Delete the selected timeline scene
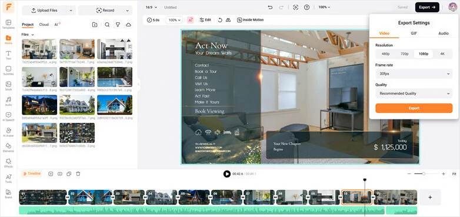The height and width of the screenshot is (217, 460). [x=78, y=174]
